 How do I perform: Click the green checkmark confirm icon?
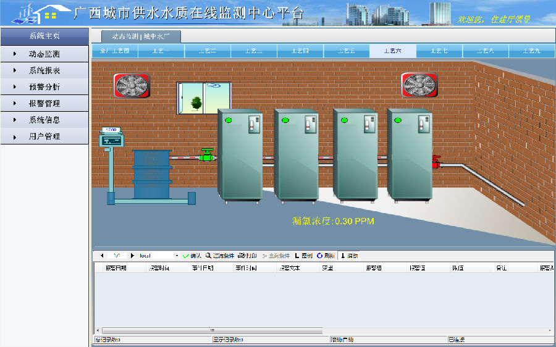point(185,256)
